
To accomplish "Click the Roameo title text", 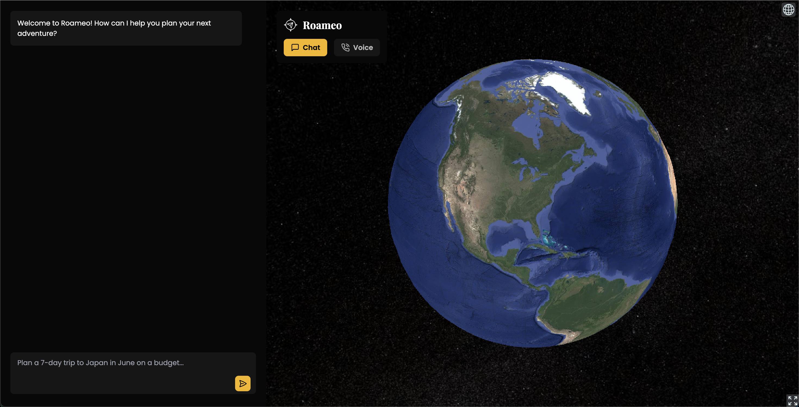I will coord(322,26).
